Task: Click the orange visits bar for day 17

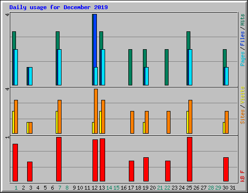Action: [x=132, y=122]
